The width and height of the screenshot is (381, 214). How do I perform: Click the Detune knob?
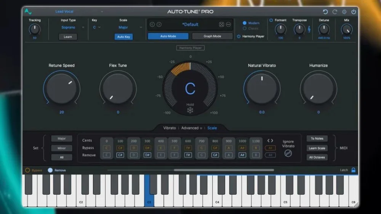pos(323,29)
